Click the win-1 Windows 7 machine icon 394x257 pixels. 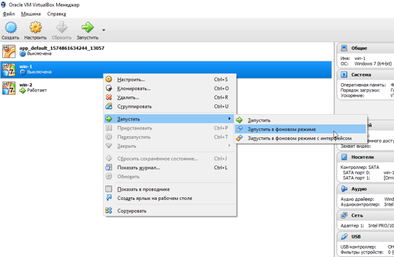point(9,69)
